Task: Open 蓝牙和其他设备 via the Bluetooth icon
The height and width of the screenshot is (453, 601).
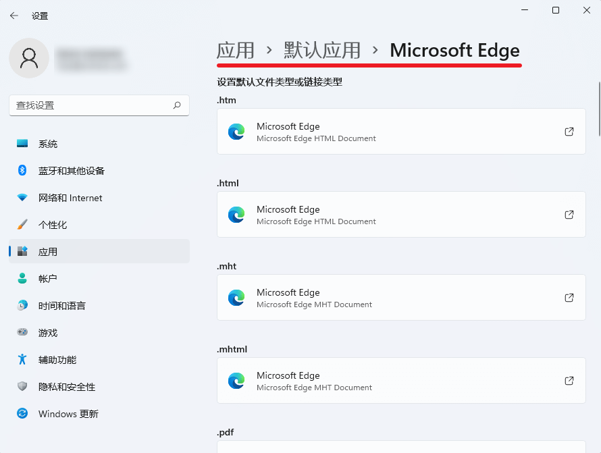Action: tap(21, 170)
